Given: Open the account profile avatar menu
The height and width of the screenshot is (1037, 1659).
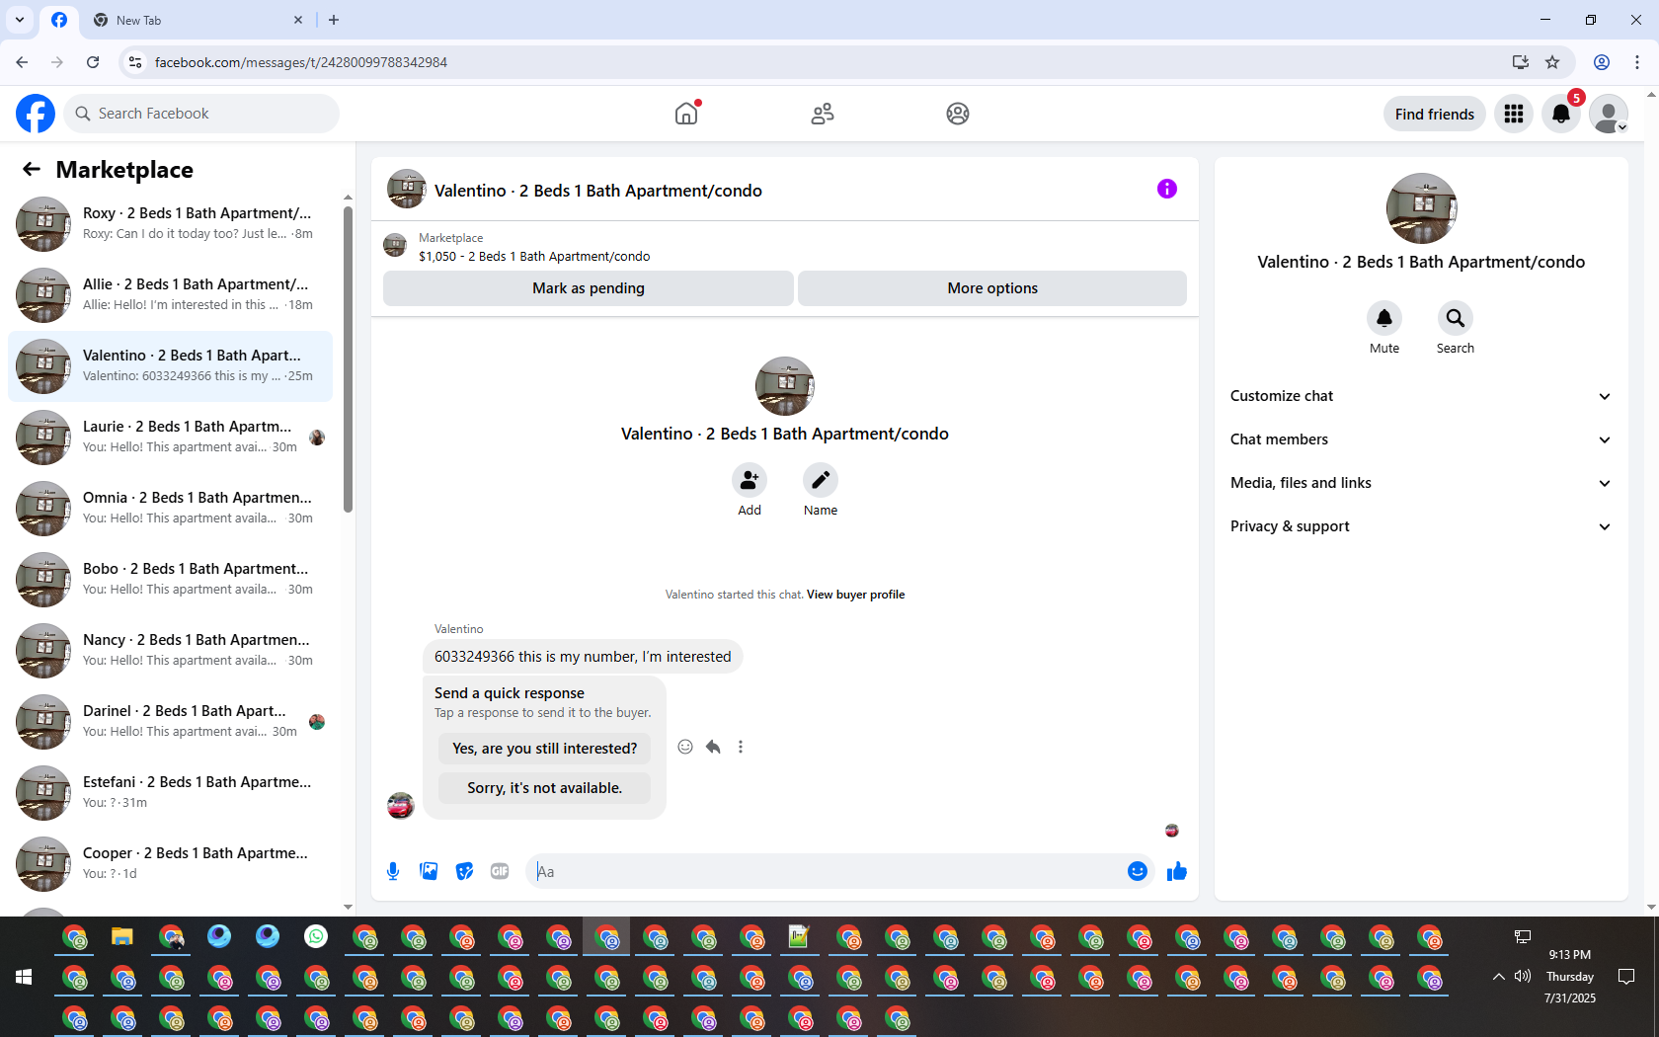Looking at the screenshot, I should click(1609, 114).
